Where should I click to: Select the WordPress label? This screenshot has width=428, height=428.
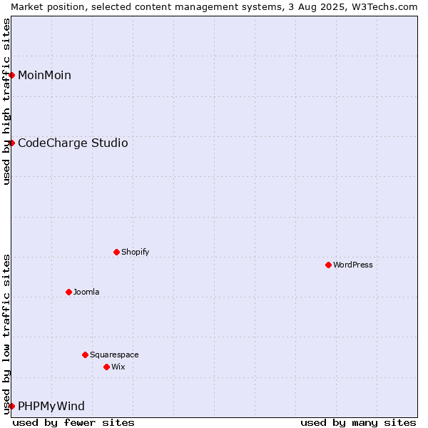tap(353, 265)
